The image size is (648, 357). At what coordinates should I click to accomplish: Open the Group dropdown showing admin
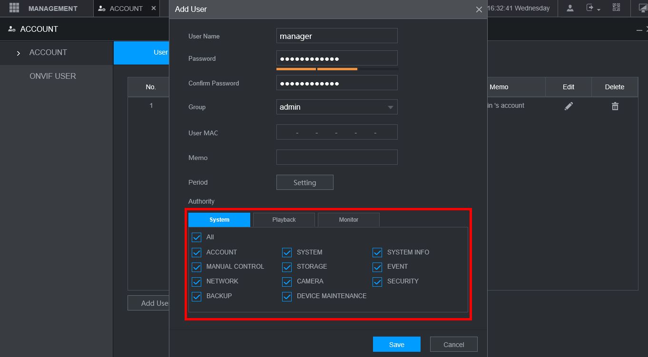point(337,107)
